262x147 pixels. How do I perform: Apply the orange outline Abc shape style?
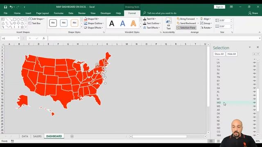(x=75, y=23)
